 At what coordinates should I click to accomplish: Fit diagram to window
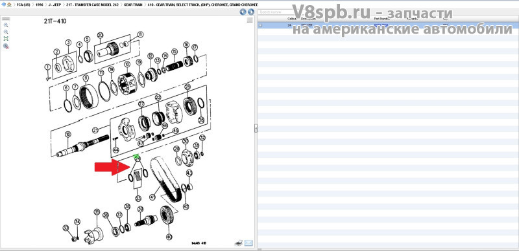click(6, 39)
